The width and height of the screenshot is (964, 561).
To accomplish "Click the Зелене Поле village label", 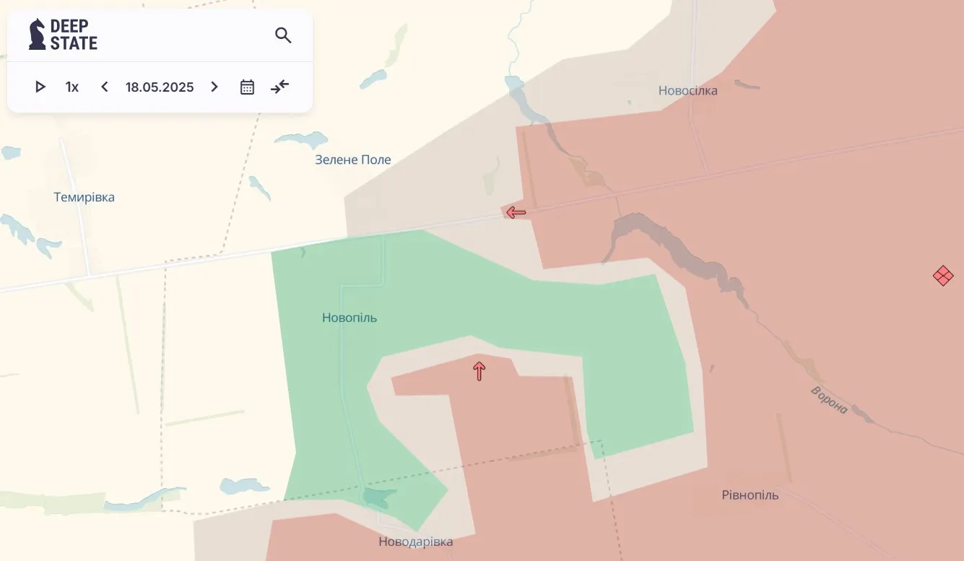I will tap(353, 160).
